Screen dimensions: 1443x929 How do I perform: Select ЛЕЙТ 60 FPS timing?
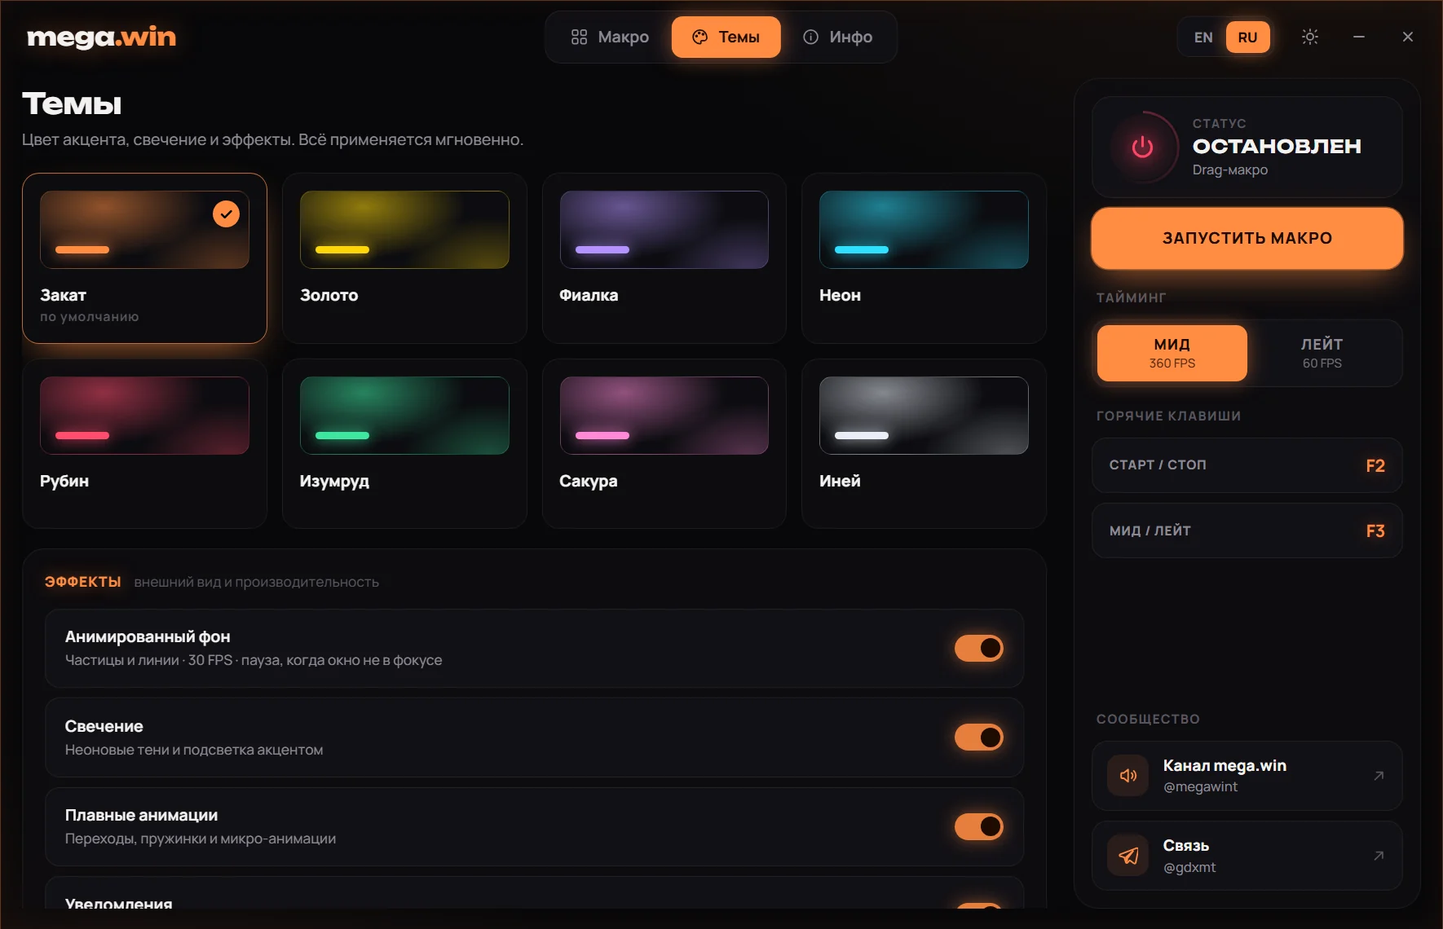tap(1322, 353)
